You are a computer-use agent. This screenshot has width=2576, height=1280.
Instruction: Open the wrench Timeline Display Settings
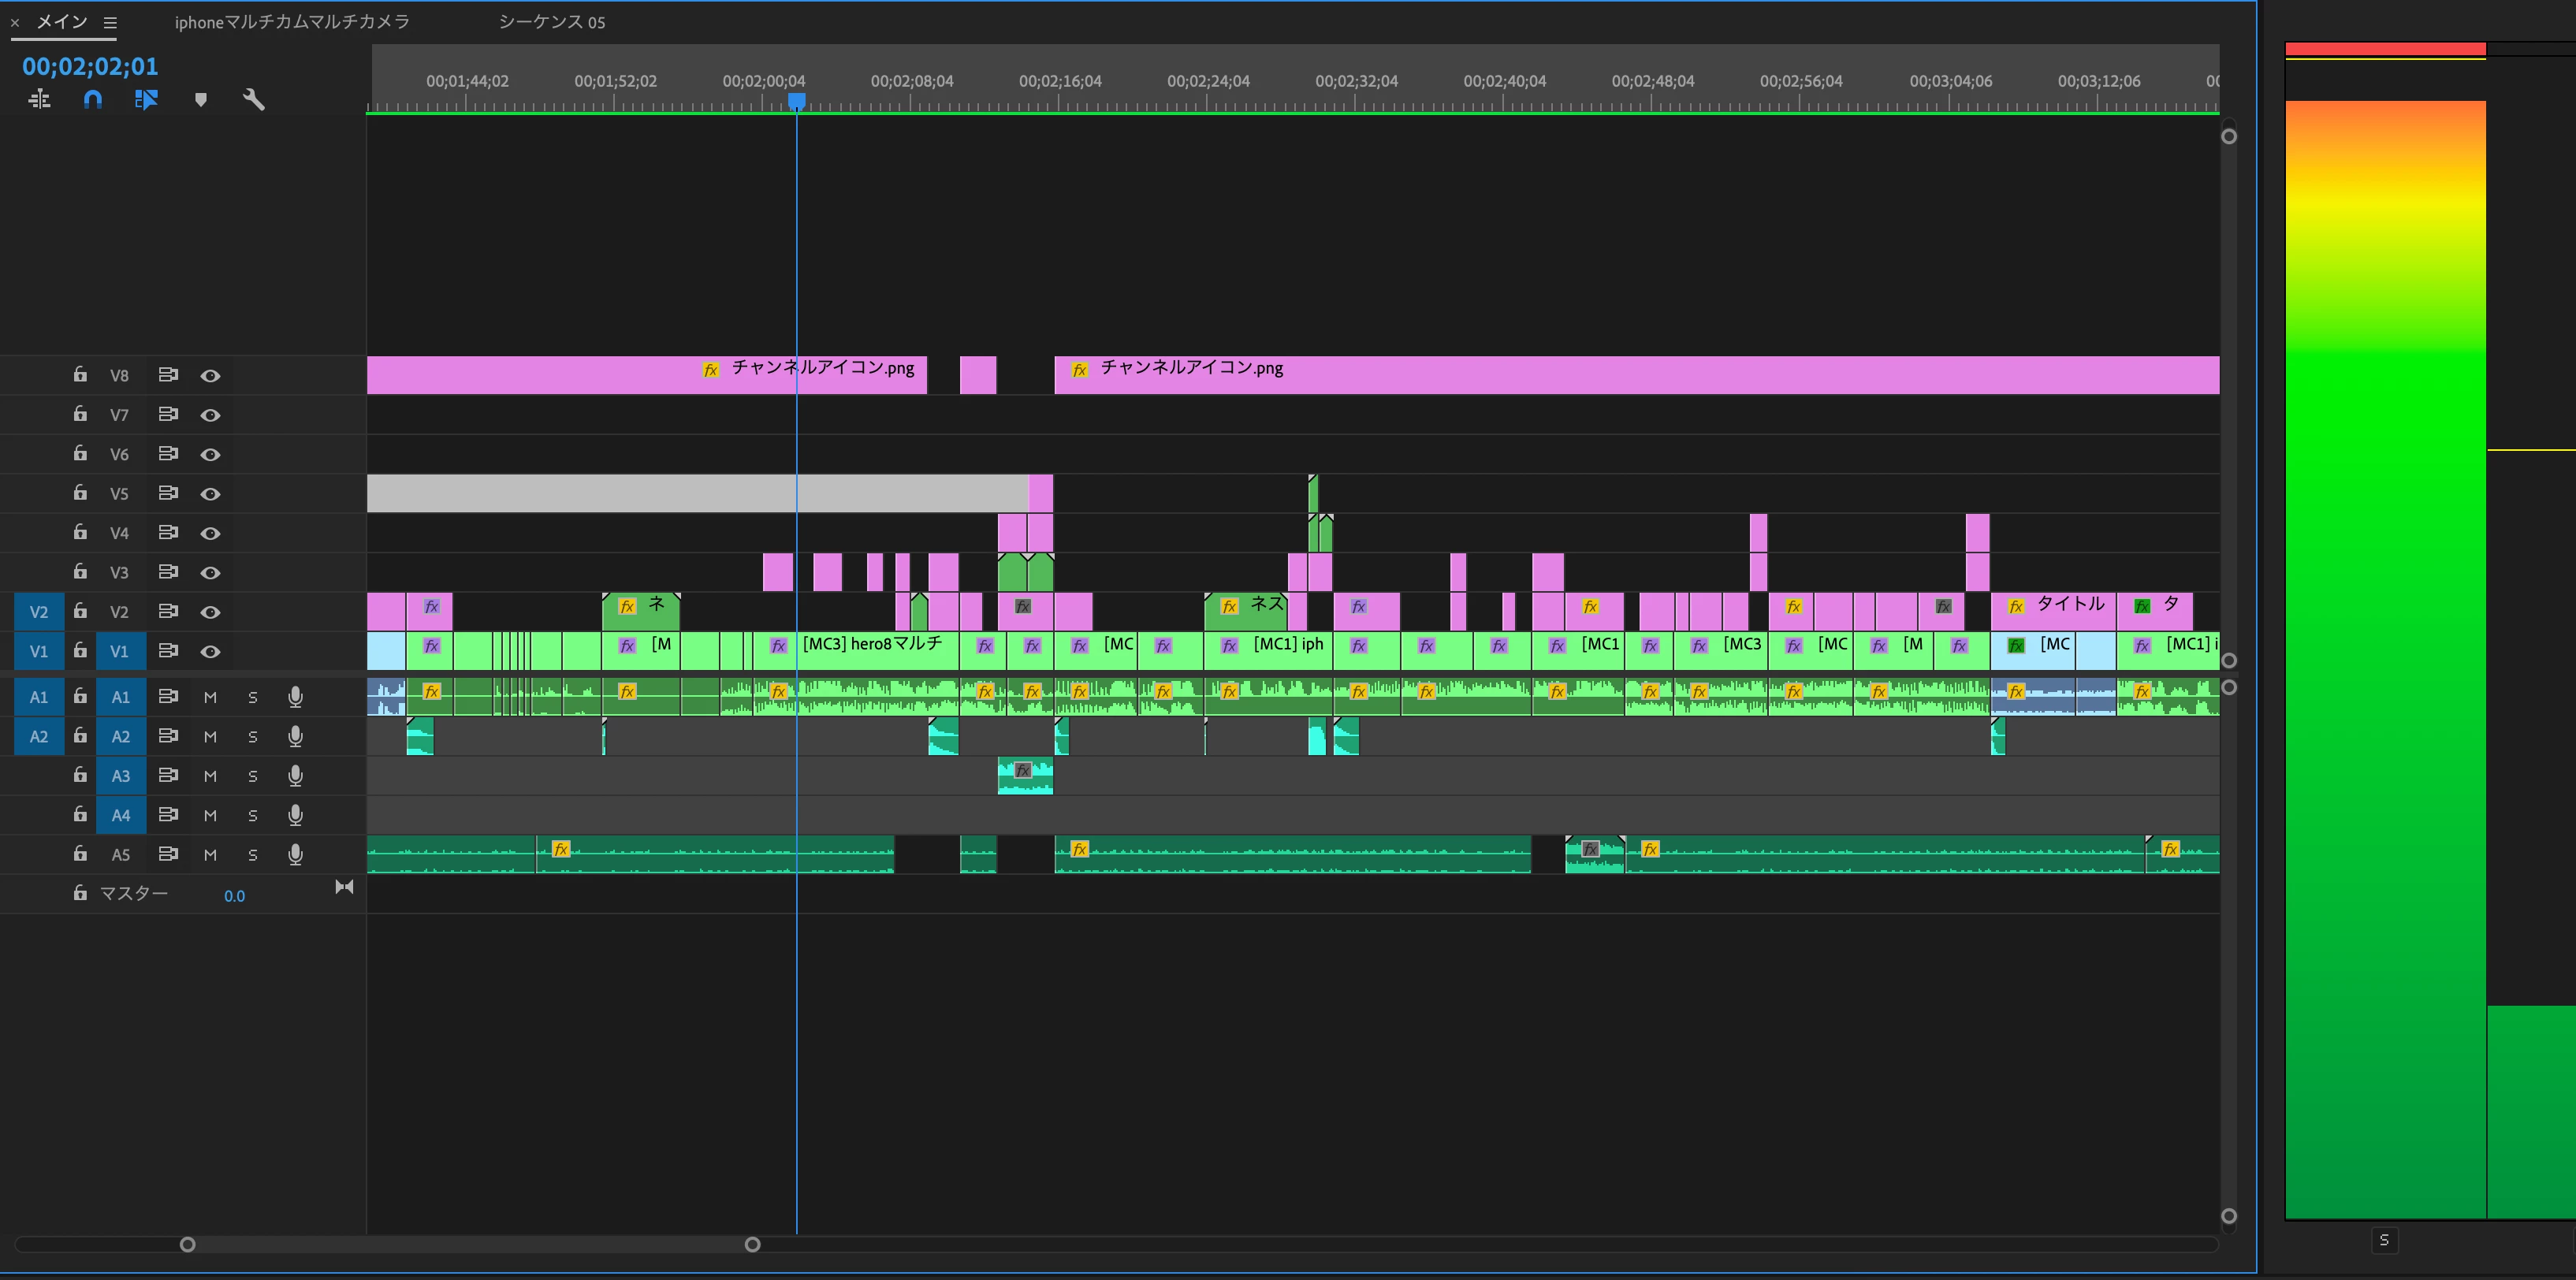[254, 99]
